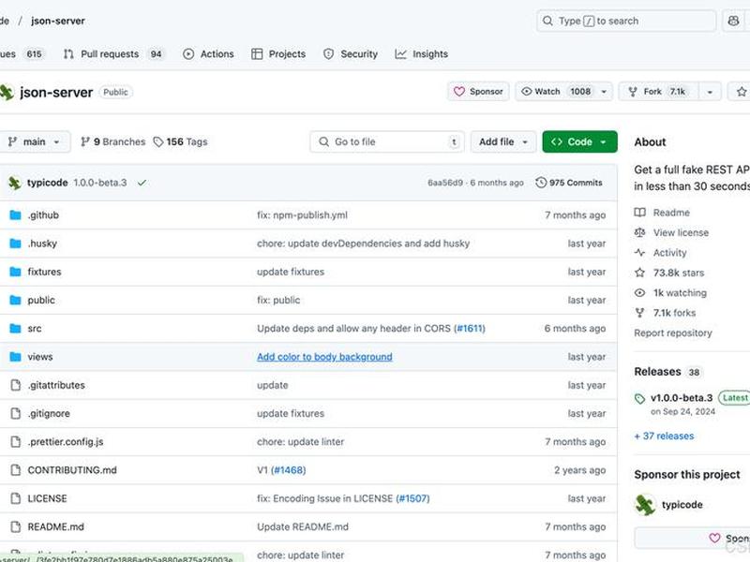Fork the repository
The width and height of the screenshot is (750, 562).
659,91
